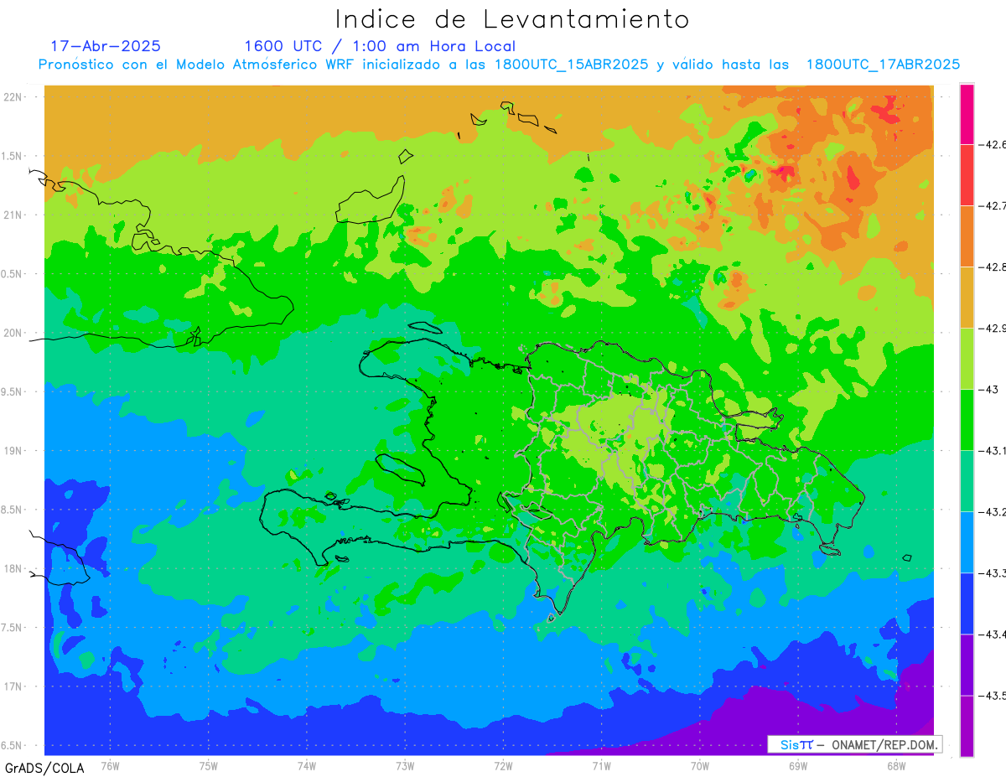Click the '21N' latitude label

click(14, 215)
